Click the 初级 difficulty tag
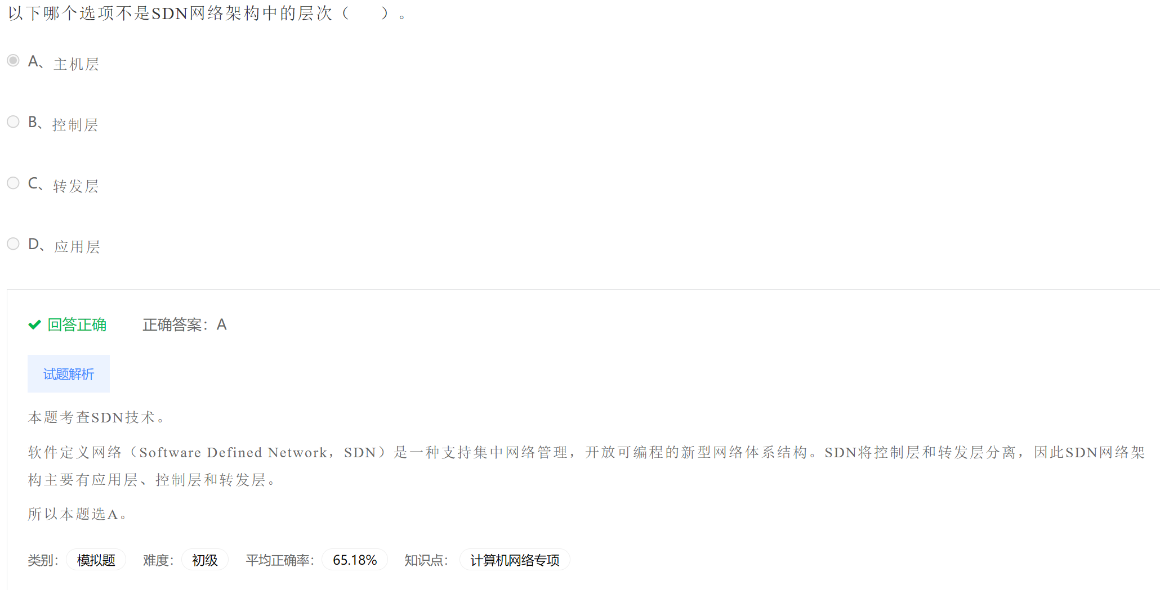The image size is (1160, 590). pyautogui.click(x=205, y=560)
